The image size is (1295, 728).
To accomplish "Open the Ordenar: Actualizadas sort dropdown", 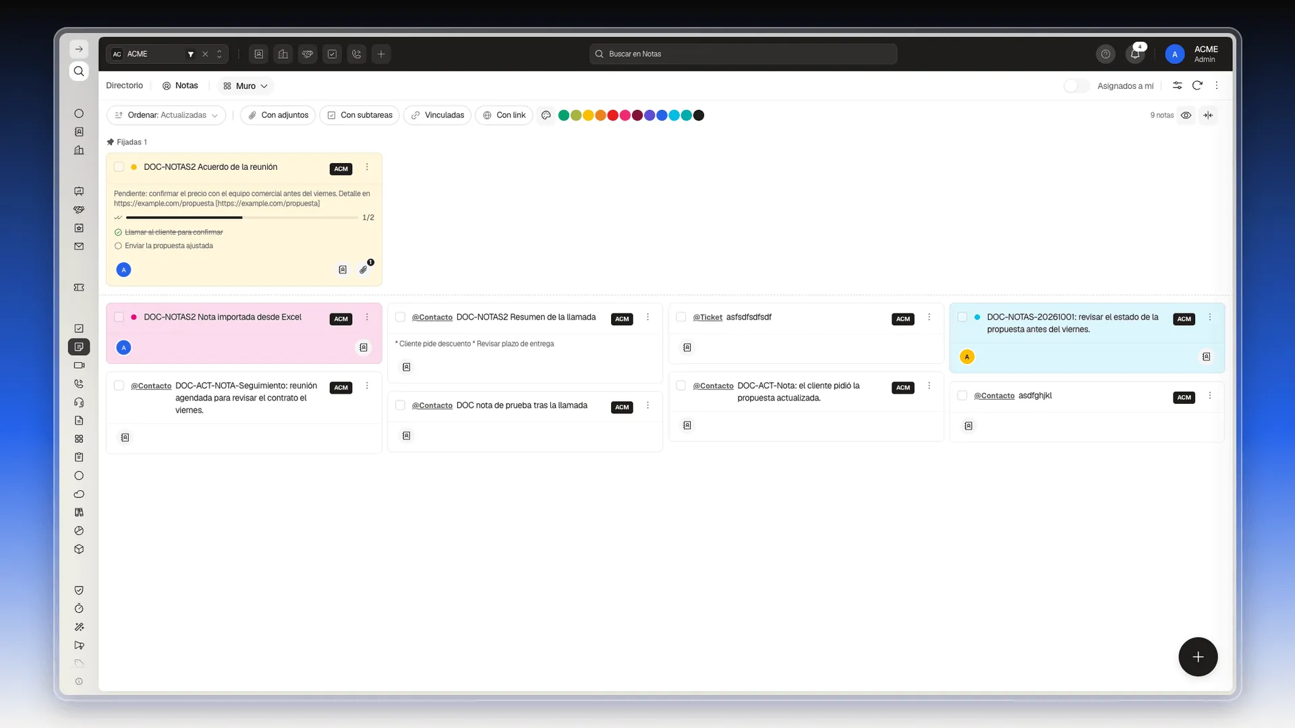I will 166,115.
